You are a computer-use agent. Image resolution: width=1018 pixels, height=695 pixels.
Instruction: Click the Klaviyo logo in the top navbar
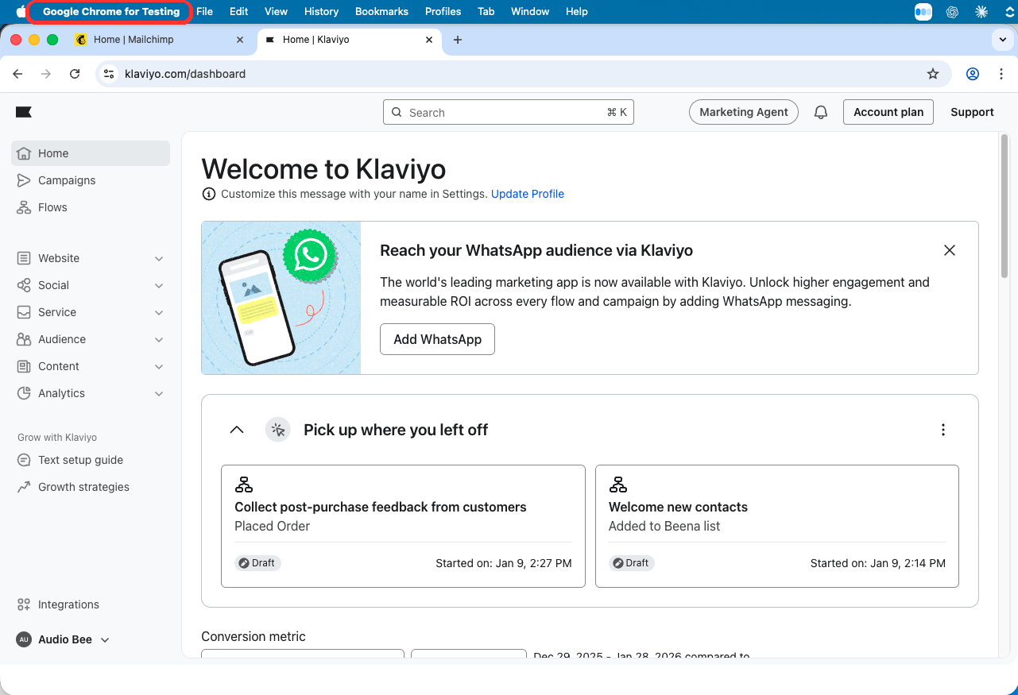[24, 111]
